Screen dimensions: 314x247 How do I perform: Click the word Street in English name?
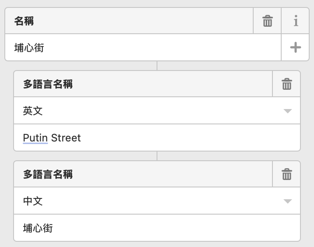[66, 138]
